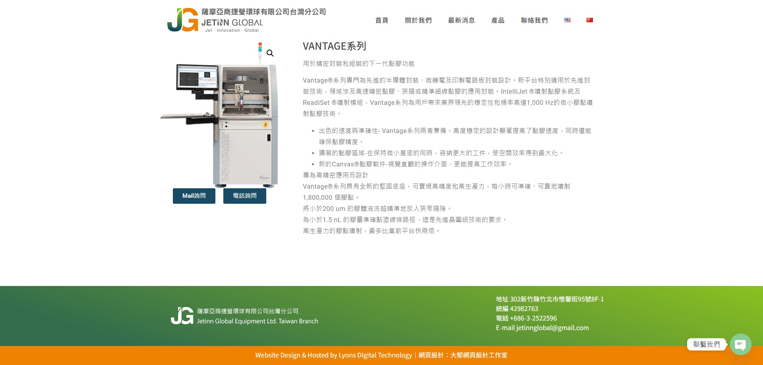Screen dimensions: 763x365
Task: Click the VANTAGE系列 product title
Action: point(334,46)
